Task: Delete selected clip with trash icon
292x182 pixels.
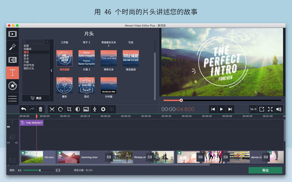Action: click(41, 109)
